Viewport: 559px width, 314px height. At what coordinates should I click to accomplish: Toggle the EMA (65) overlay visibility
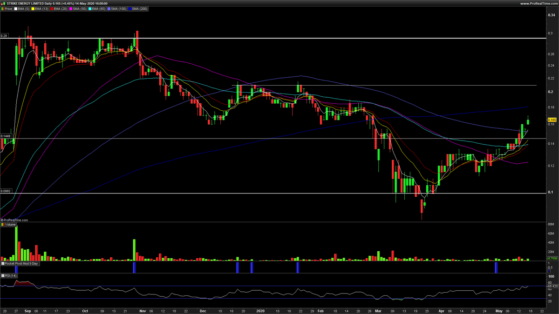[89, 8]
